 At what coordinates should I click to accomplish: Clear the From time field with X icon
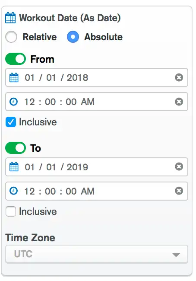(x=179, y=102)
